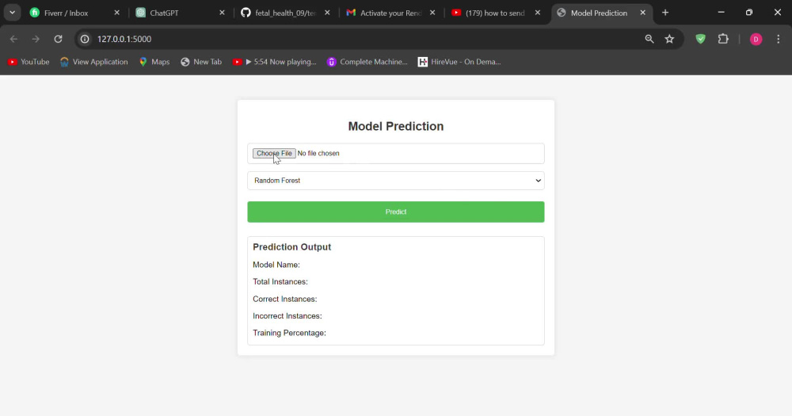The width and height of the screenshot is (792, 416).
Task: Click the Choose File button
Action: tap(274, 153)
